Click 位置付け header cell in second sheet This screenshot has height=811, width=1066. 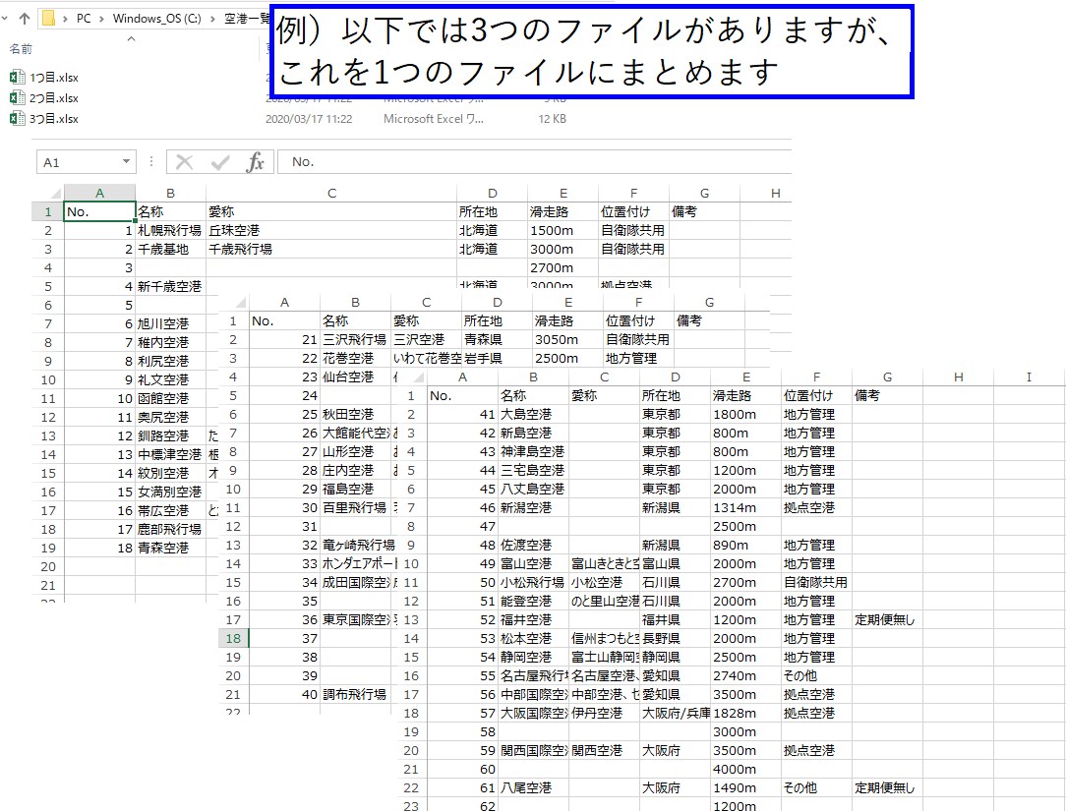[x=638, y=320]
